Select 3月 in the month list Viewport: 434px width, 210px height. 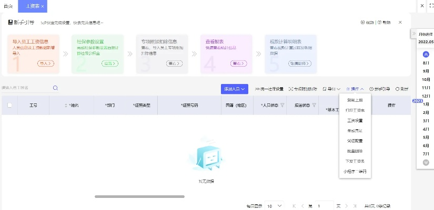426,121
